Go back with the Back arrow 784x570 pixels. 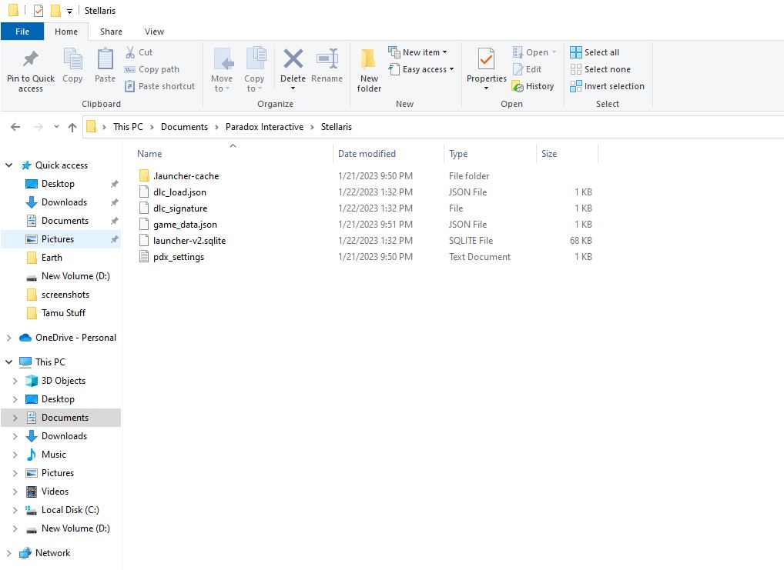pyautogui.click(x=15, y=127)
